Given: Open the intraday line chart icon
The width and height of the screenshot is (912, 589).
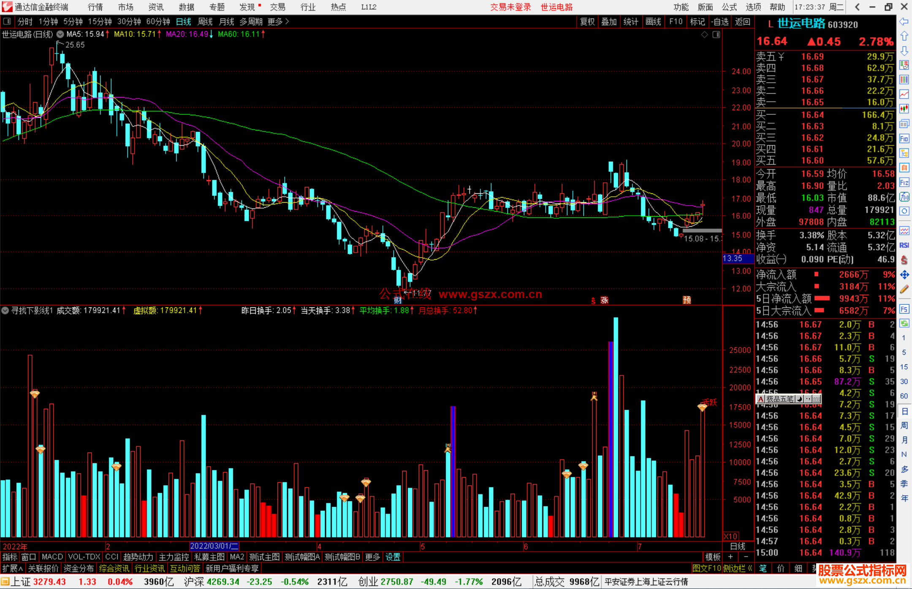Looking at the screenshot, I should click(x=904, y=94).
